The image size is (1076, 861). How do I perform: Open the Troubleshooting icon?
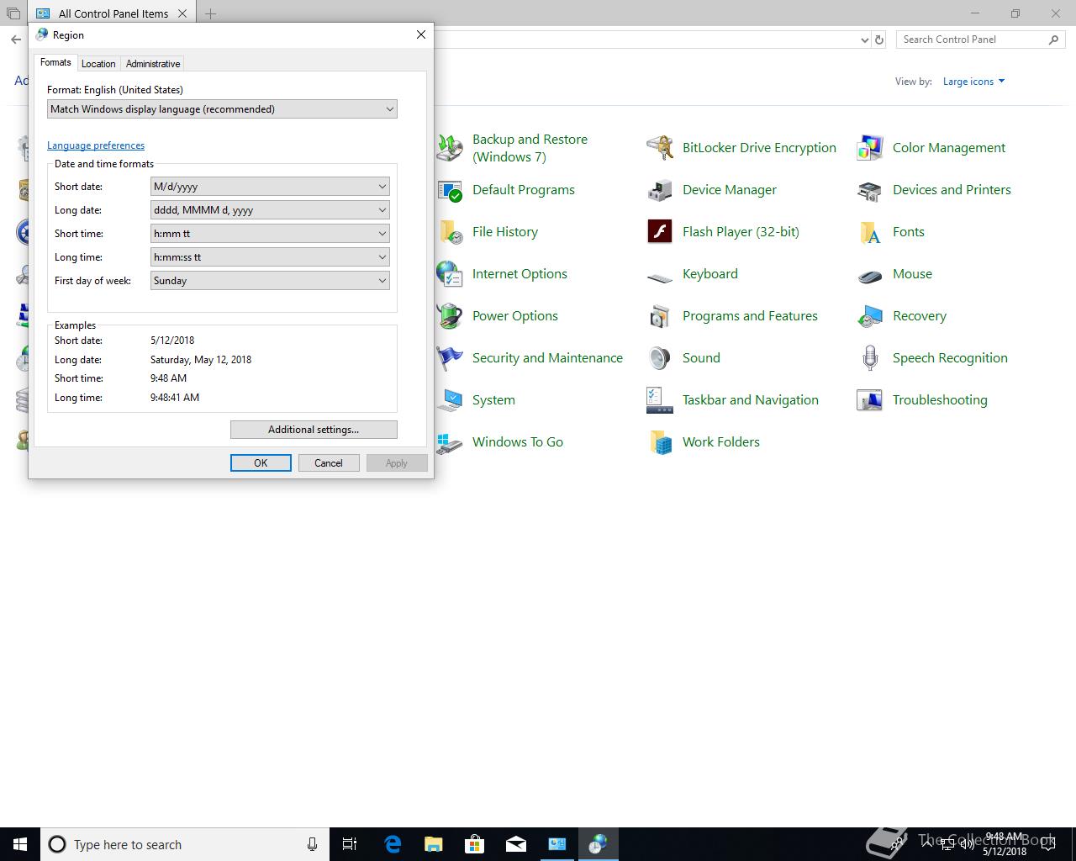point(870,400)
